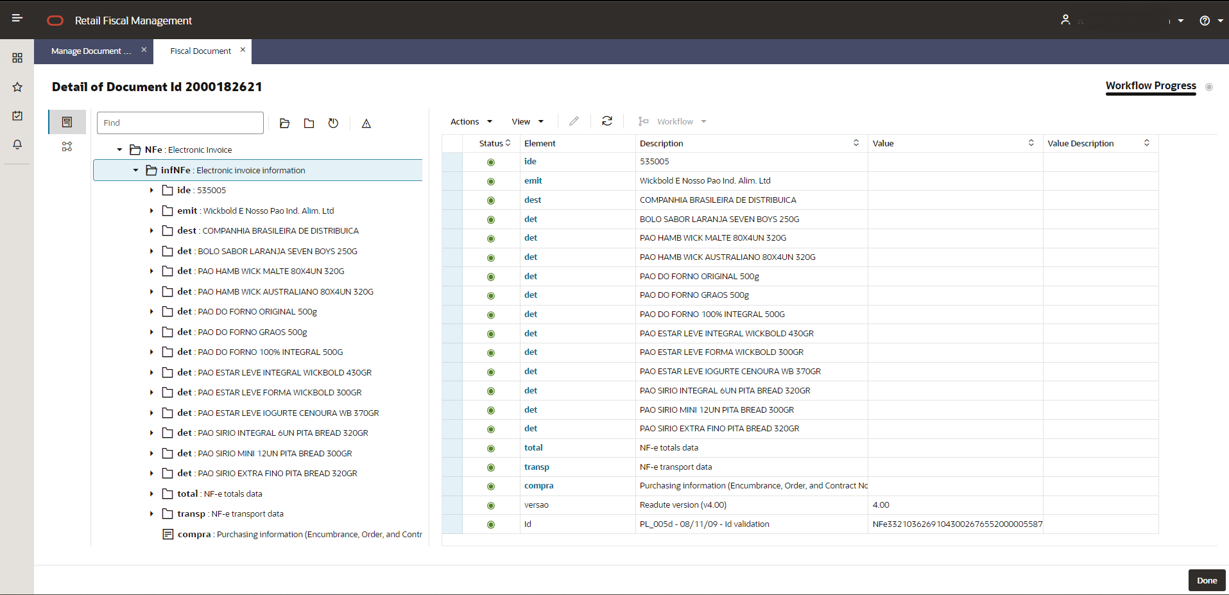Click the Oracle logo icon
The width and height of the screenshot is (1229, 595).
click(56, 21)
